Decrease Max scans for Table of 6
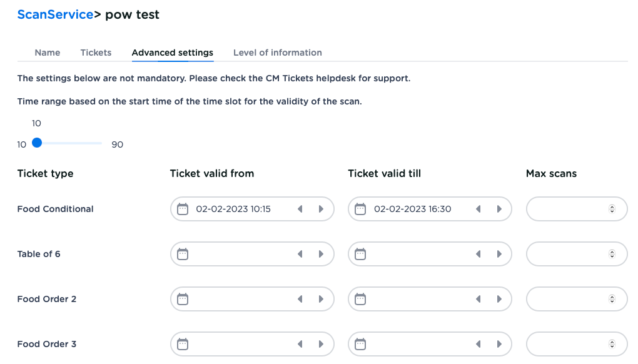The image size is (638, 364). [x=612, y=256]
